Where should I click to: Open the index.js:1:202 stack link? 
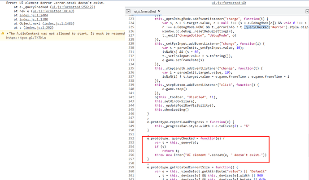point(39,28)
